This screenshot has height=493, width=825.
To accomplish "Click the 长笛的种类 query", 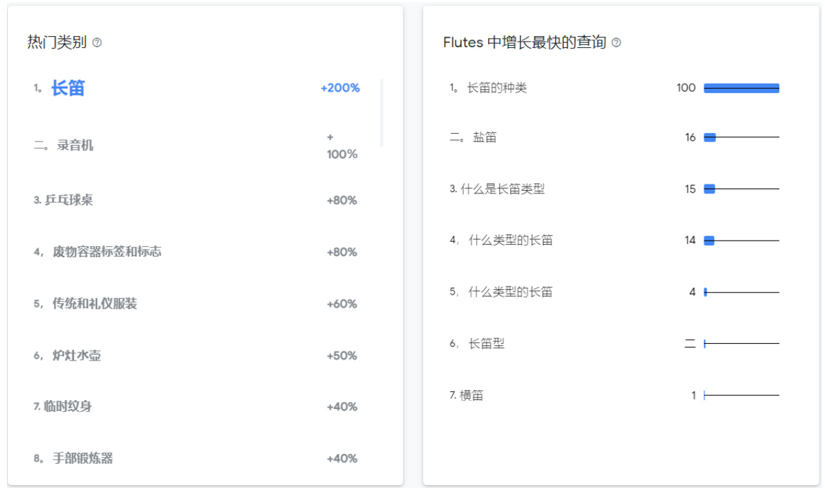I will pos(496,88).
